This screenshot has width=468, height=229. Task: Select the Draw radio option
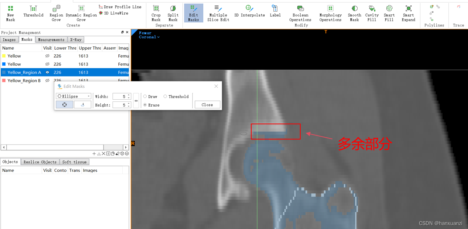click(x=150, y=96)
